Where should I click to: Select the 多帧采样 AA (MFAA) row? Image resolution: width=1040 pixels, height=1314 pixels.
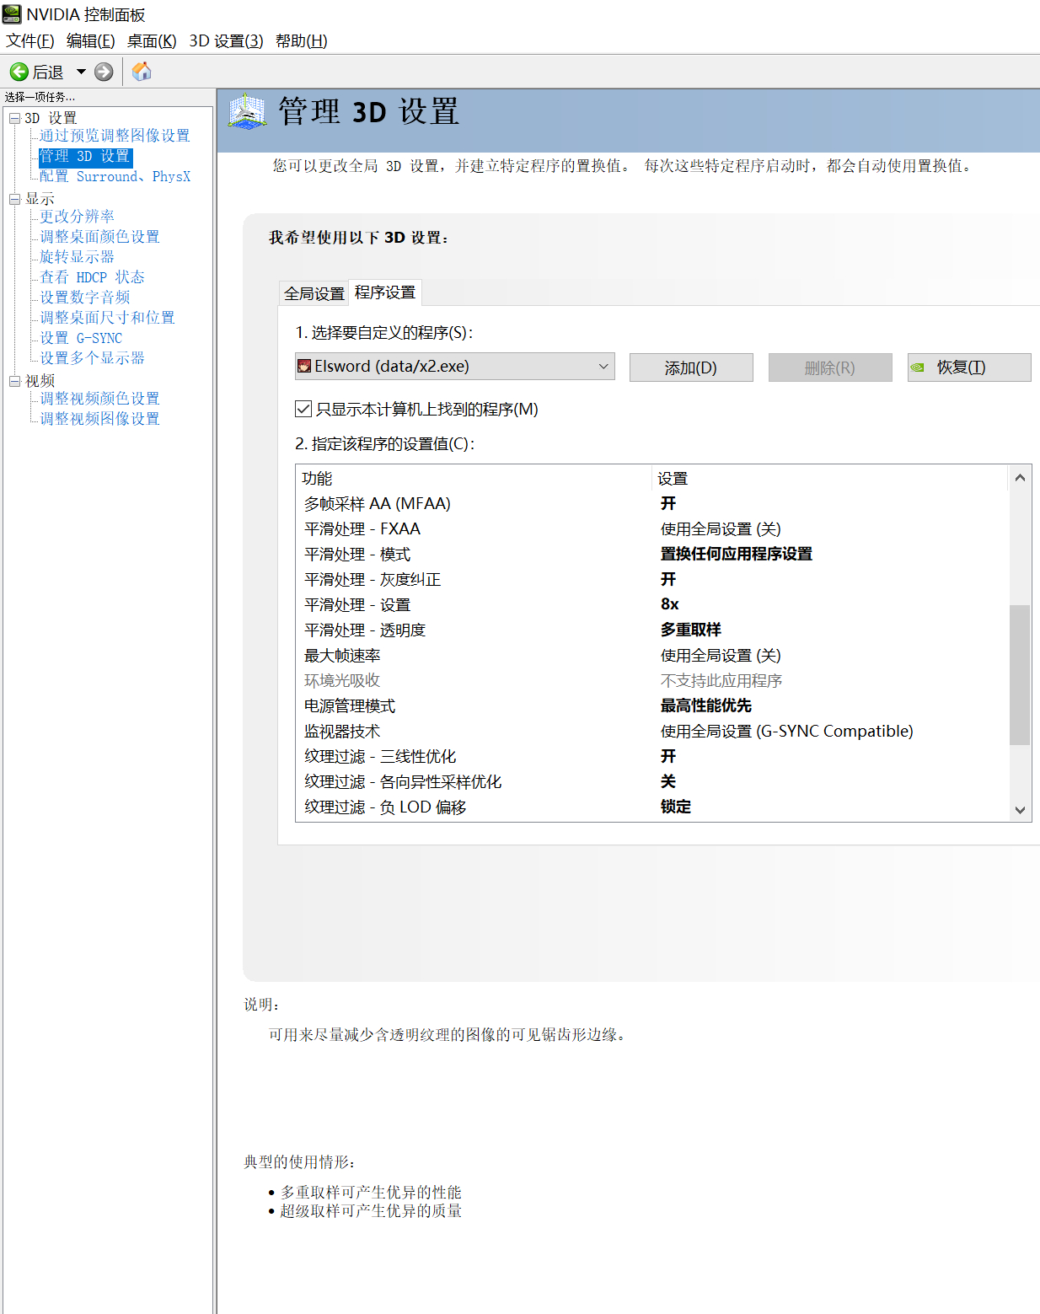652,503
